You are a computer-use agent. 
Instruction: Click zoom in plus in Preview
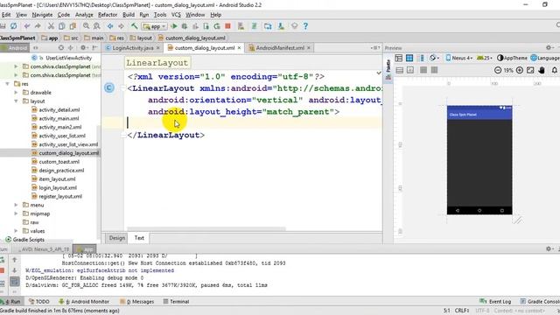pos(520,70)
